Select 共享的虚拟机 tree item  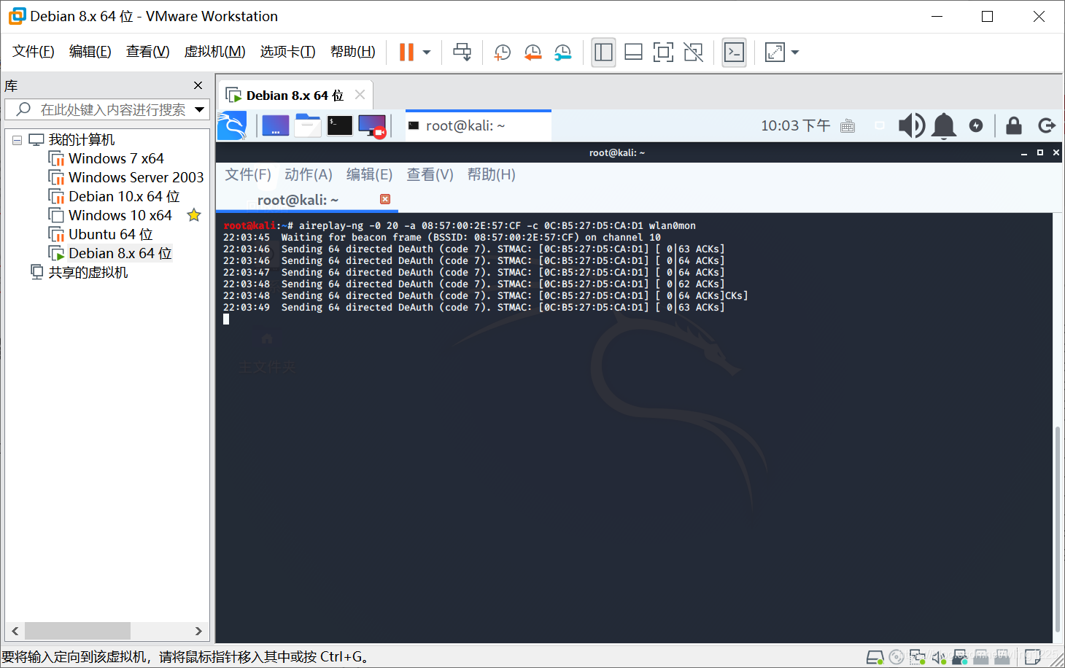point(88,272)
